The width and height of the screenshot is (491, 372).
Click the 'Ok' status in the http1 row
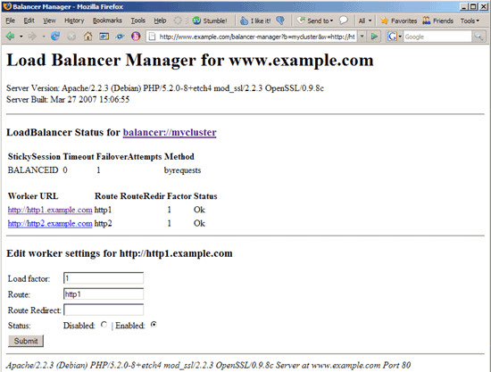[x=199, y=210]
